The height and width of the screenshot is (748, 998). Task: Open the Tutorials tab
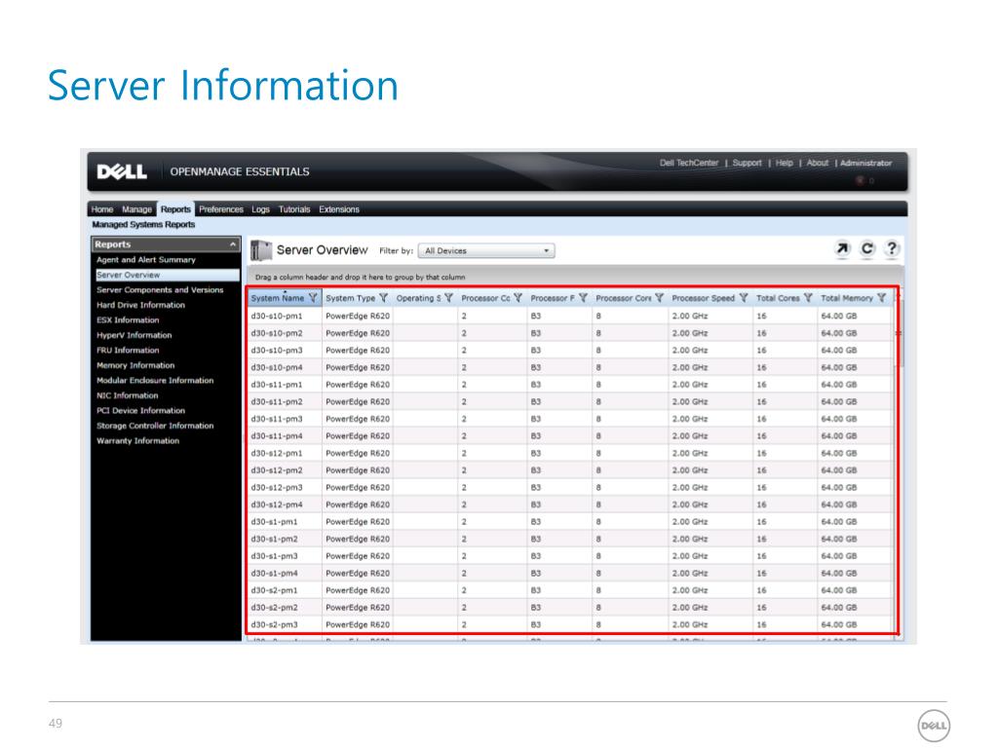pyautogui.click(x=294, y=209)
